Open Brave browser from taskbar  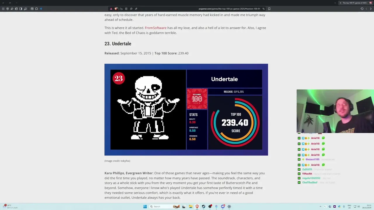click(197, 206)
